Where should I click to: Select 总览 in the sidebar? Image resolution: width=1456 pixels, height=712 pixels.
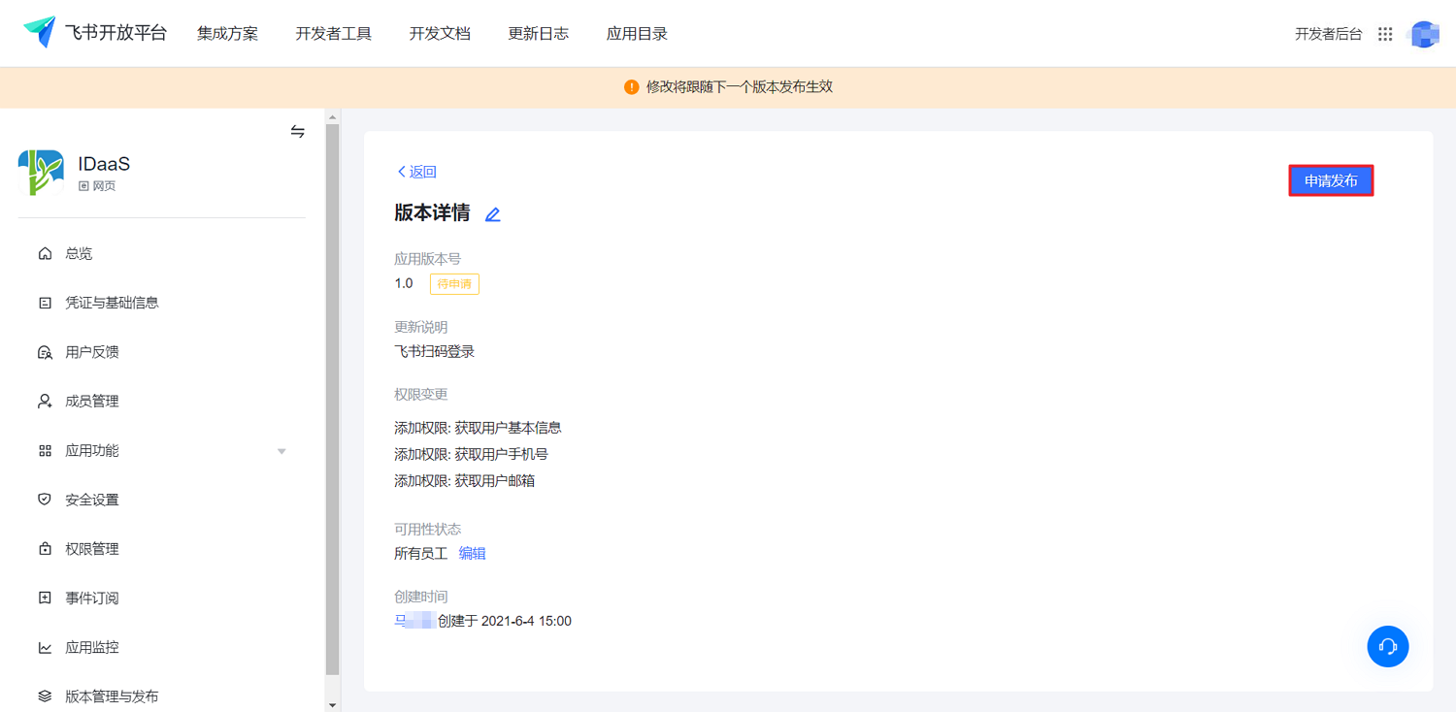(79, 253)
